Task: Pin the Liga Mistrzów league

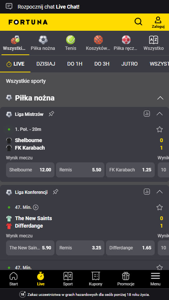Action: coord(51,114)
